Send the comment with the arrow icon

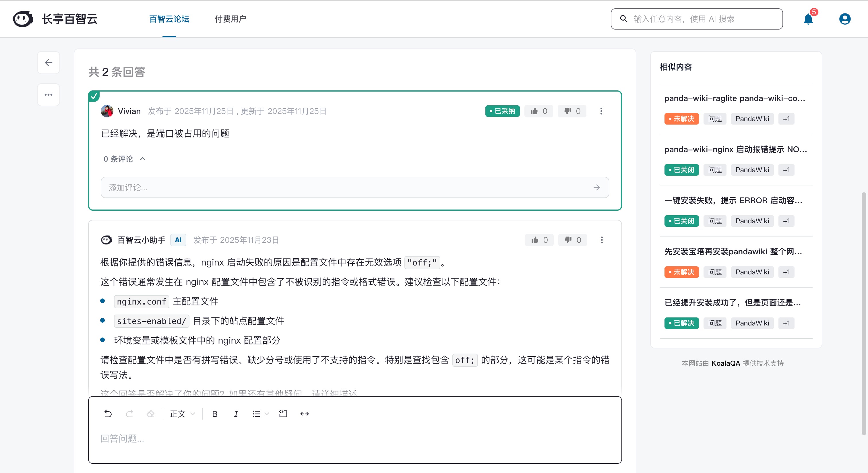click(597, 188)
